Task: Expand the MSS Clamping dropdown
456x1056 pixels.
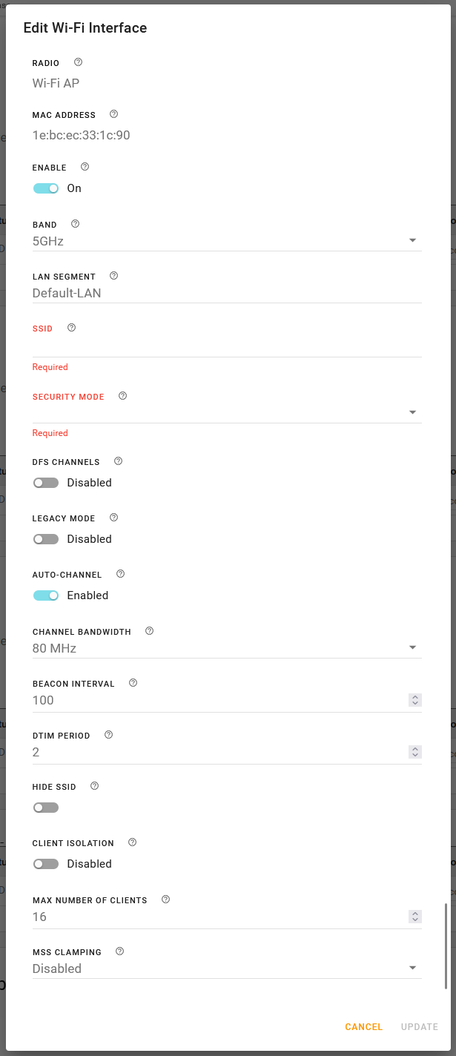Action: tap(227, 968)
